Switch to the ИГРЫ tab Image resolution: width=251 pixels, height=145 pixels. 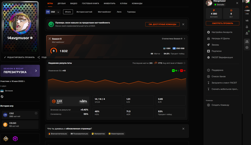pos(50,4)
